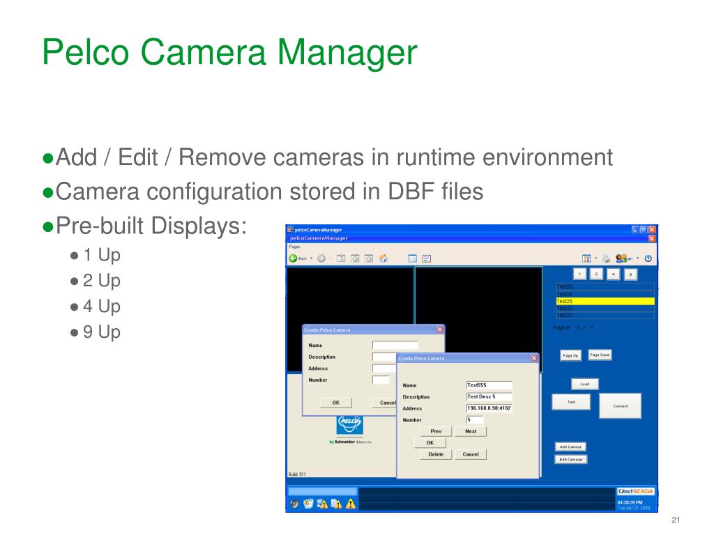Screen dimensions: 714x535
Task: Click the empty Name field in rear dialog
Action: click(x=395, y=346)
